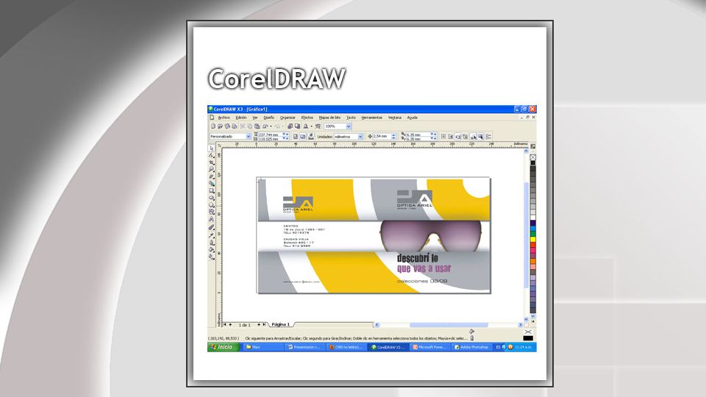Click the Paste clipboard icon

point(257,126)
